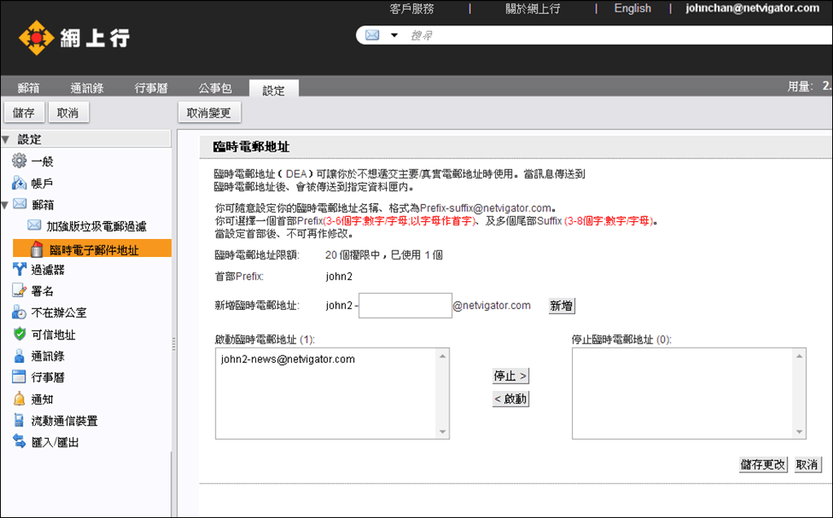Open the search type dropdown arrow
Screen dimensions: 833x518
pos(394,36)
